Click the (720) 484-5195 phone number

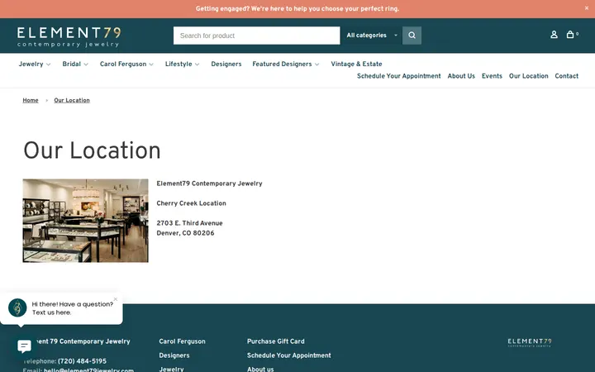pos(82,361)
